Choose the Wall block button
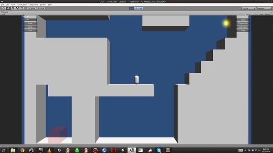Screen dimensions: 273x153 [x=243, y=20]
